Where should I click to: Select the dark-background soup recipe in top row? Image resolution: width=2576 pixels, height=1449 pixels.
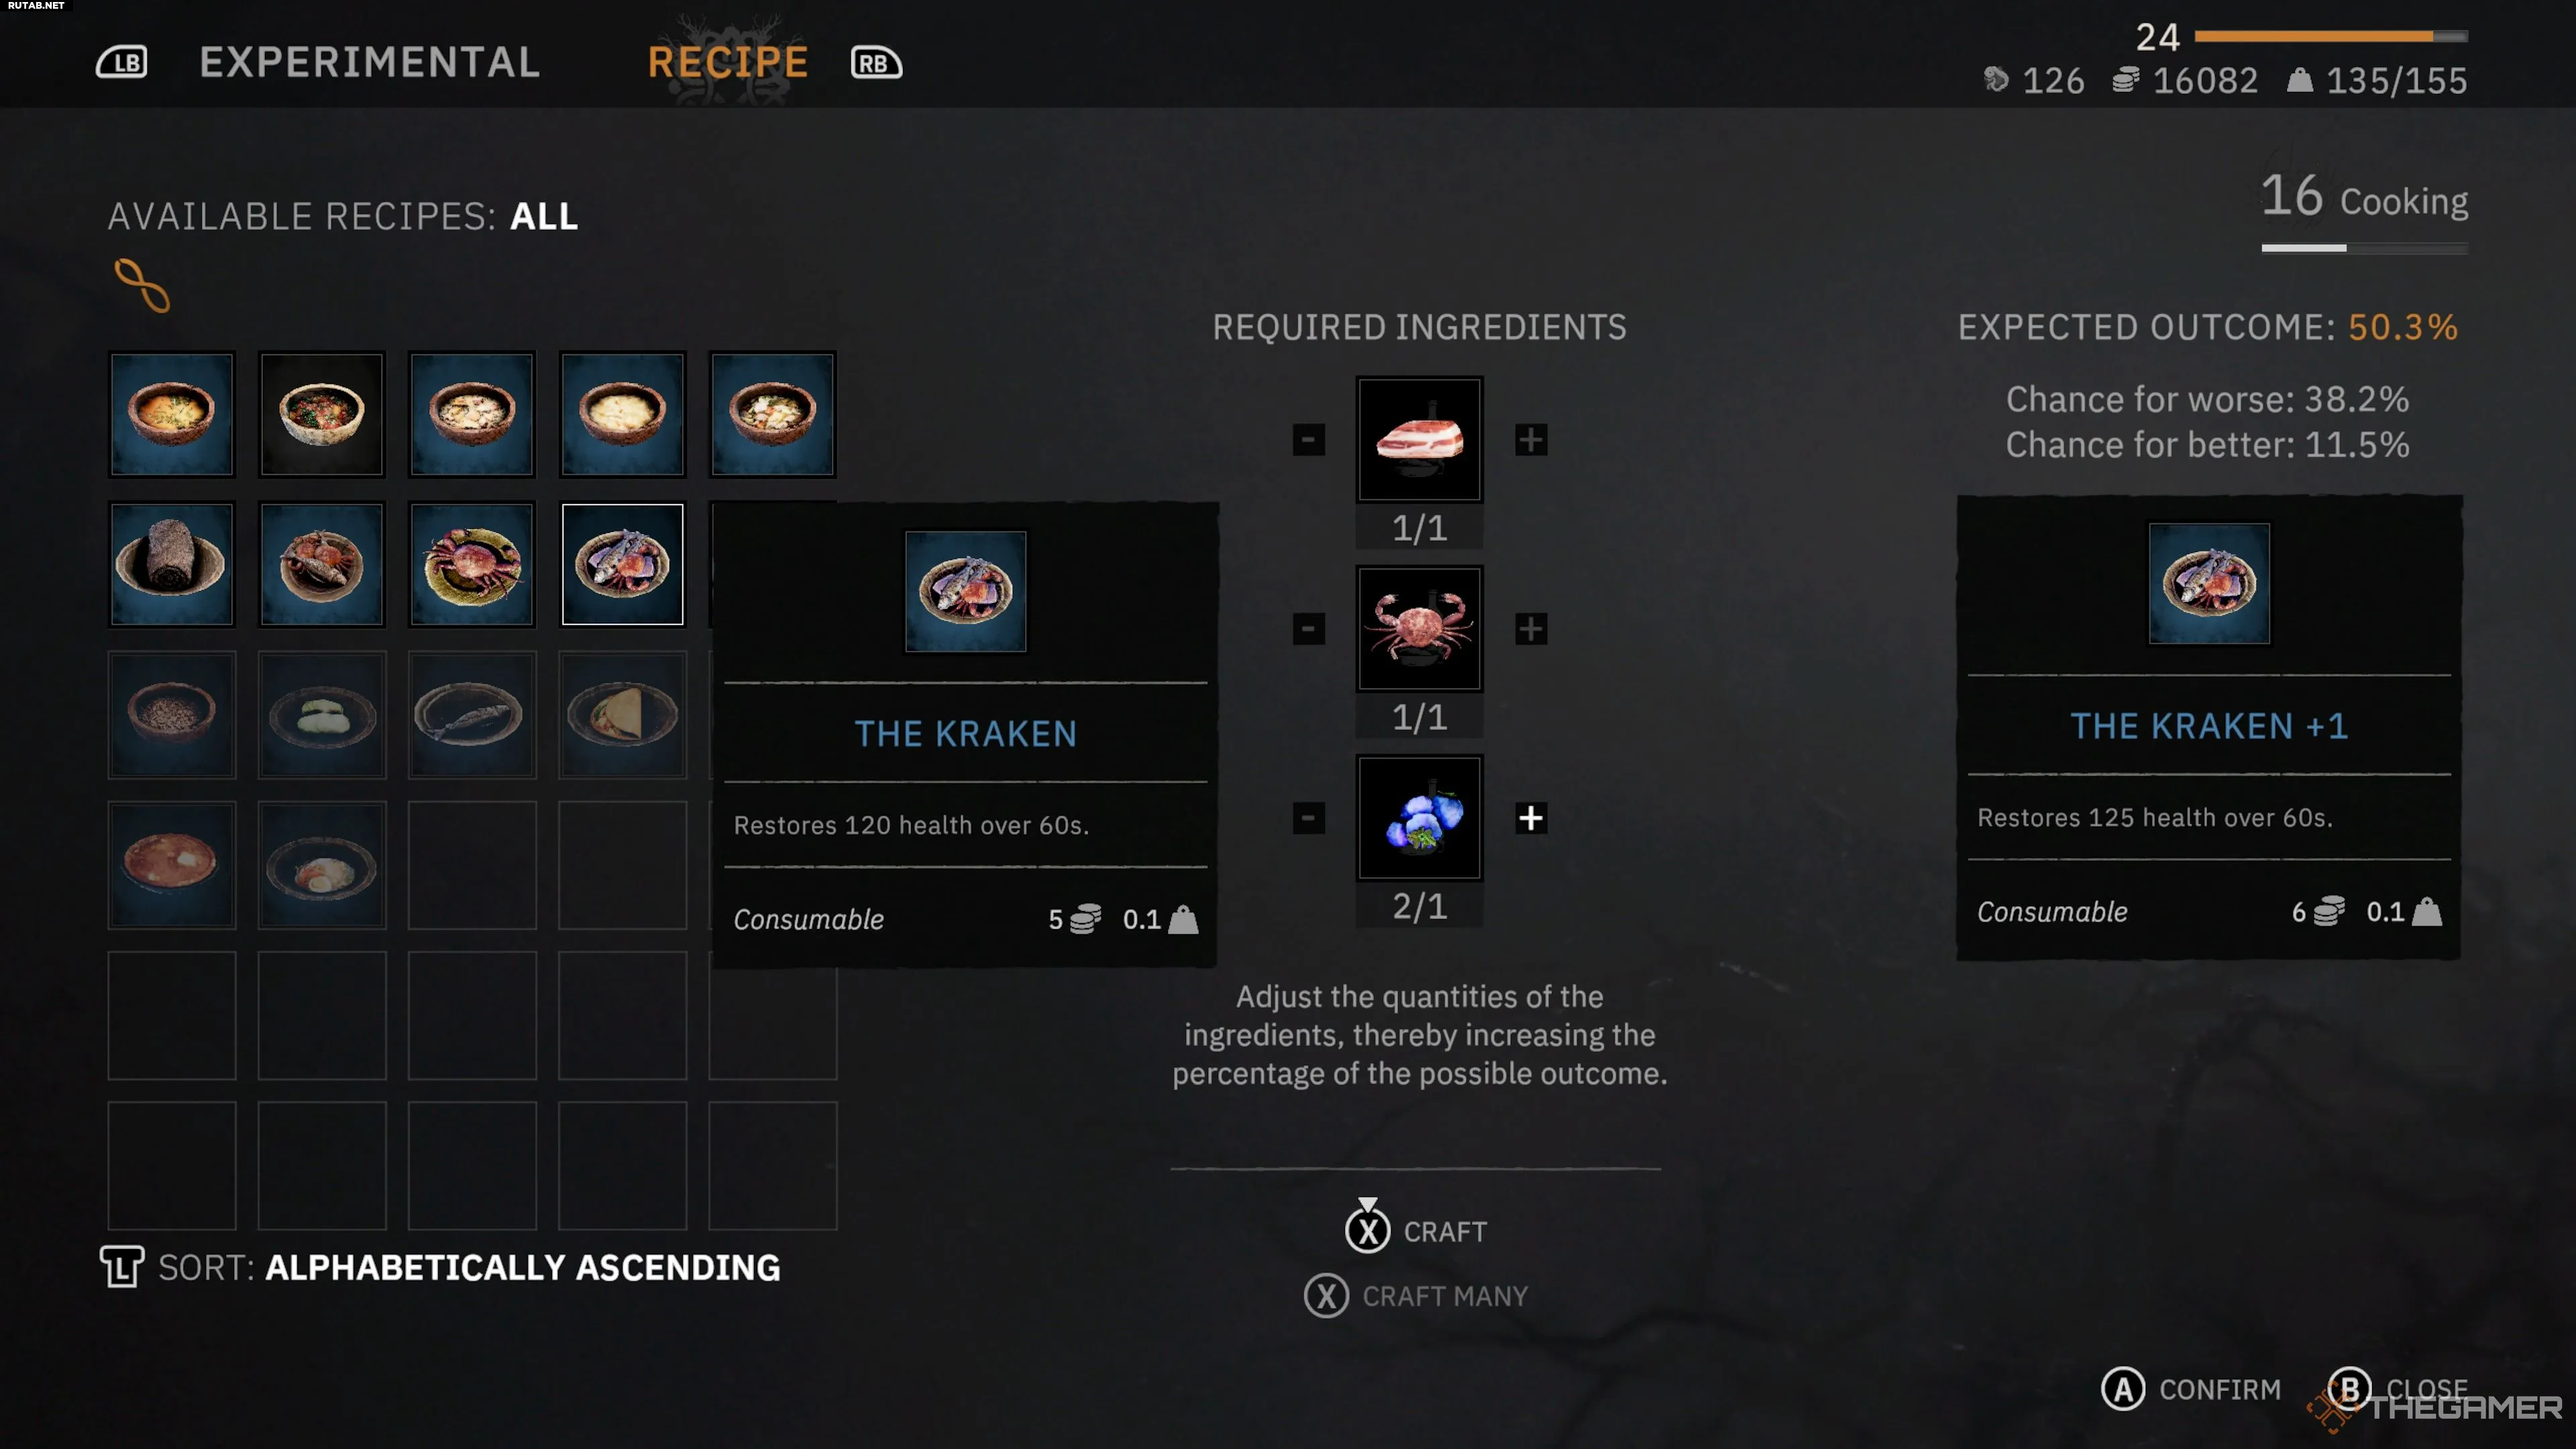(321, 414)
